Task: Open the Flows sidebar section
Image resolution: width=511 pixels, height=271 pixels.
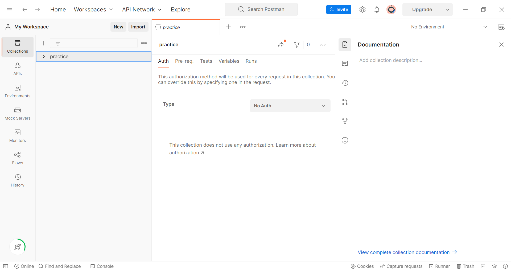Action: coord(18,158)
